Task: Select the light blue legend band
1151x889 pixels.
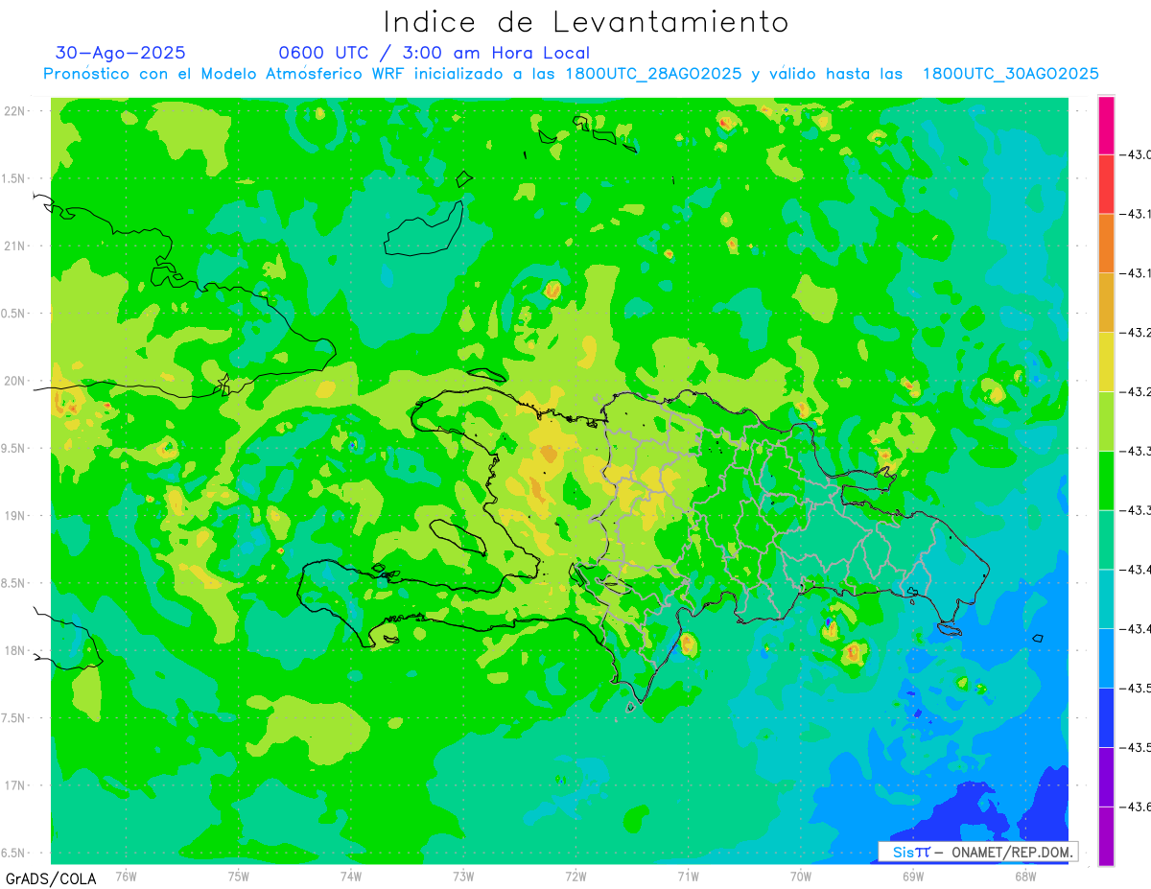Action: [x=1106, y=658]
